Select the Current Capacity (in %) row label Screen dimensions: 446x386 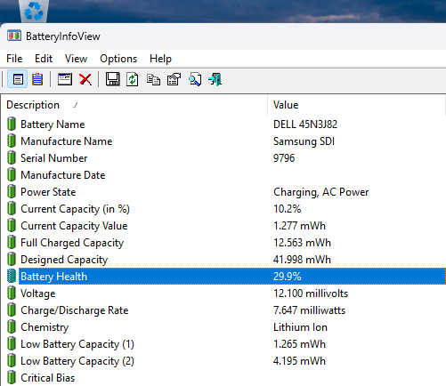[x=75, y=209]
